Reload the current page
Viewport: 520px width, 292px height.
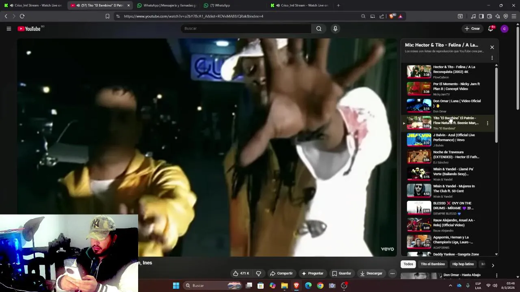22,16
